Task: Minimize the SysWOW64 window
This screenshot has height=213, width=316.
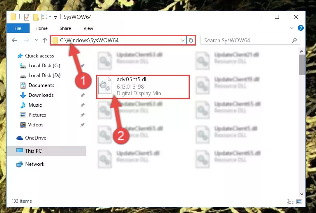Action: pyautogui.click(x=258, y=17)
